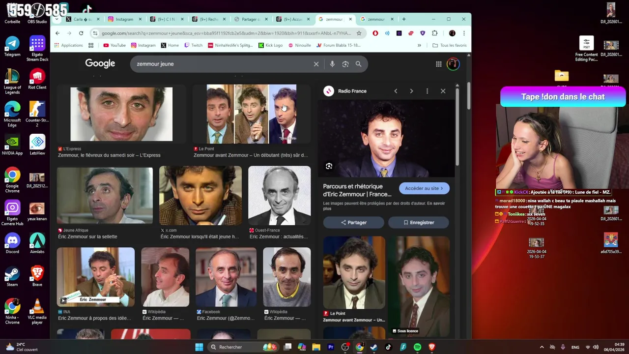Viewport: 629px width, 354px height.
Task: Open Tous les favoris folder
Action: [449, 45]
